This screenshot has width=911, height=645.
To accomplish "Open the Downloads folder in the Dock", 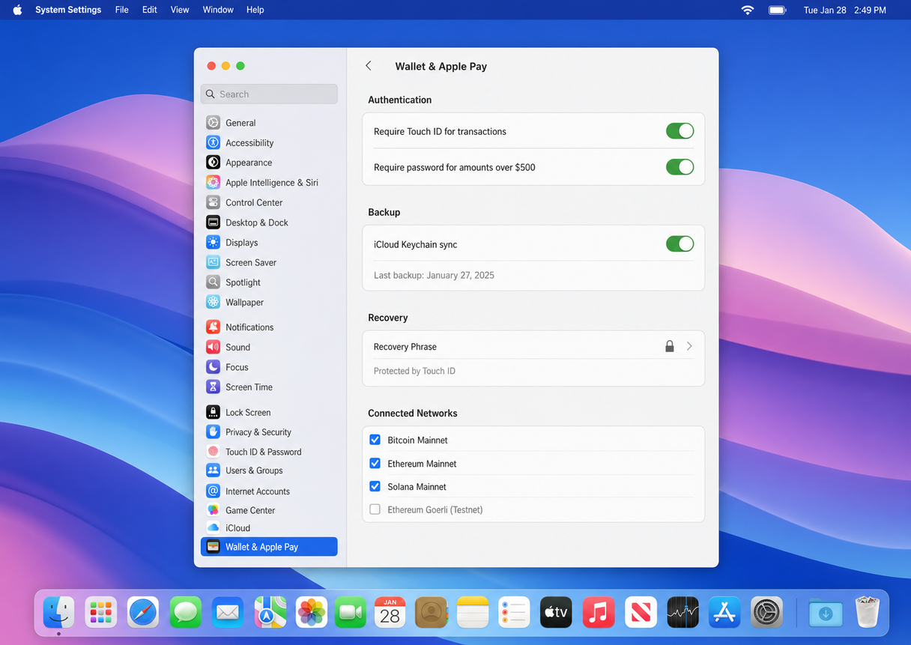I will [x=826, y=612].
